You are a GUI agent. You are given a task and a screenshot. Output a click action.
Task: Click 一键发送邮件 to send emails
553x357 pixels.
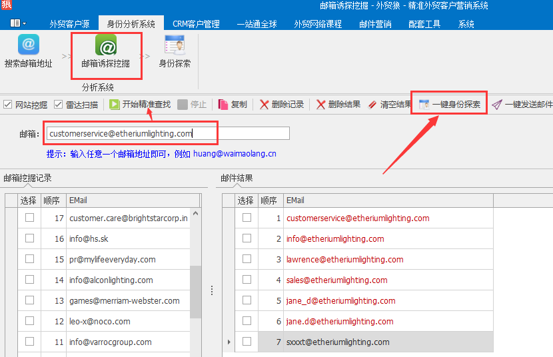(x=522, y=105)
